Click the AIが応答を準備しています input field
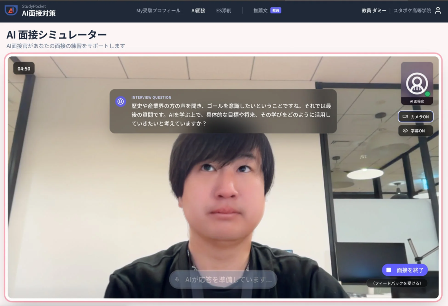448x306 pixels. point(223,280)
